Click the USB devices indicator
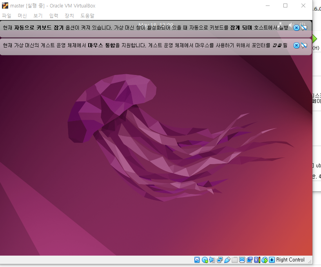321x267 pixels. 227,260
